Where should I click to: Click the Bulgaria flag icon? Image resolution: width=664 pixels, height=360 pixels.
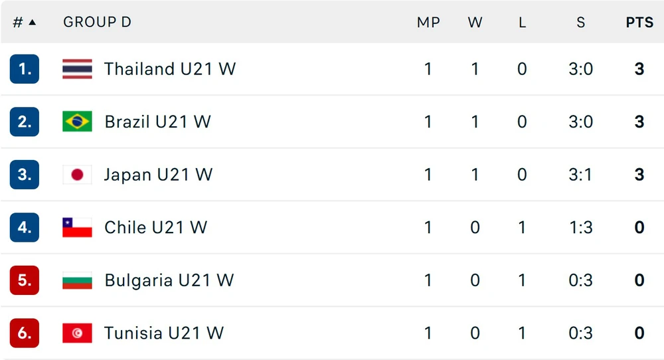pyautogui.click(x=77, y=280)
